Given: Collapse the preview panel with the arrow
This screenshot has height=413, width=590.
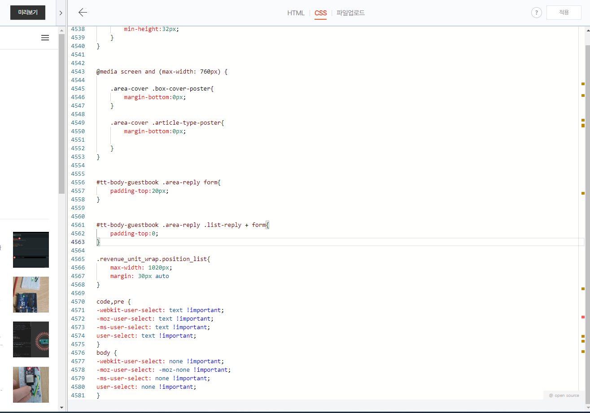Looking at the screenshot, I should (61, 13).
